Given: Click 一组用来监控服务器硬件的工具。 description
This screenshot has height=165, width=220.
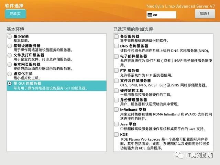Looking at the screenshot, I should coord(146,95).
